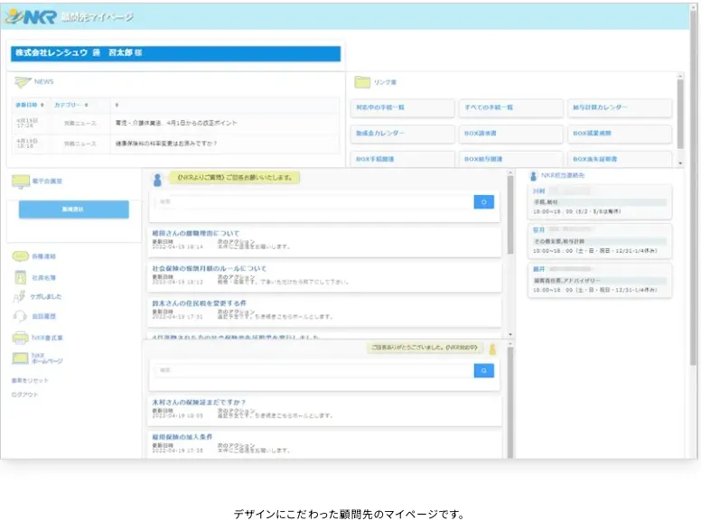The image size is (701, 530).
Task: Click the lower thread panel's search field
Action: click(314, 370)
